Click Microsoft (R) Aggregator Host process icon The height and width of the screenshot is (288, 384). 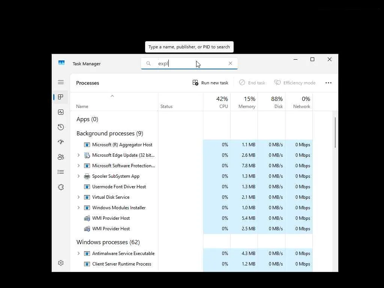[87, 145]
